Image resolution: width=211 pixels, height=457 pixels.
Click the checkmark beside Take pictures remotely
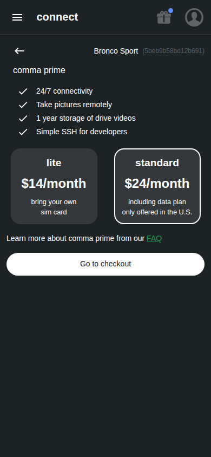(23, 105)
